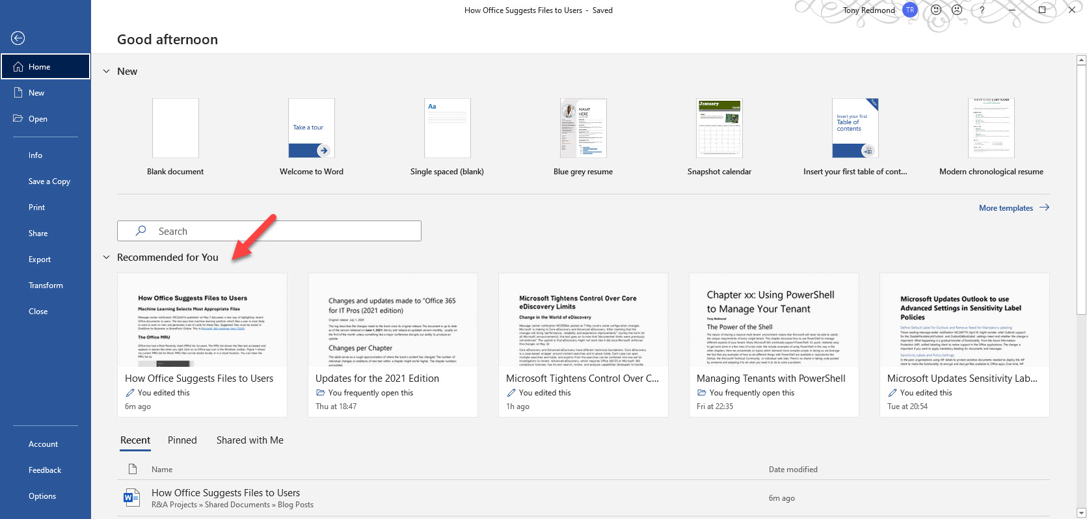Click the document icon in the Name column header
The image size is (1087, 519).
[133, 469]
